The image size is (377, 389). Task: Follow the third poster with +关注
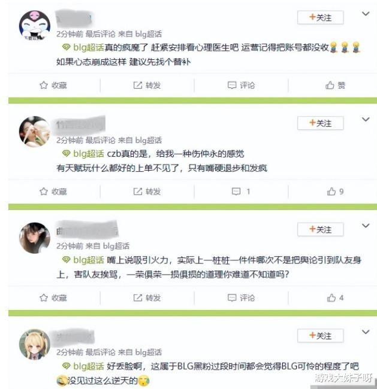click(x=320, y=229)
